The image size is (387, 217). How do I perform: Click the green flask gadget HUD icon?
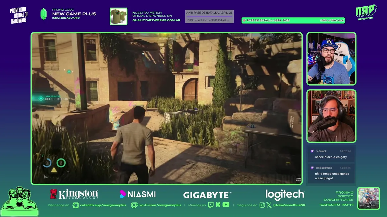point(61,163)
